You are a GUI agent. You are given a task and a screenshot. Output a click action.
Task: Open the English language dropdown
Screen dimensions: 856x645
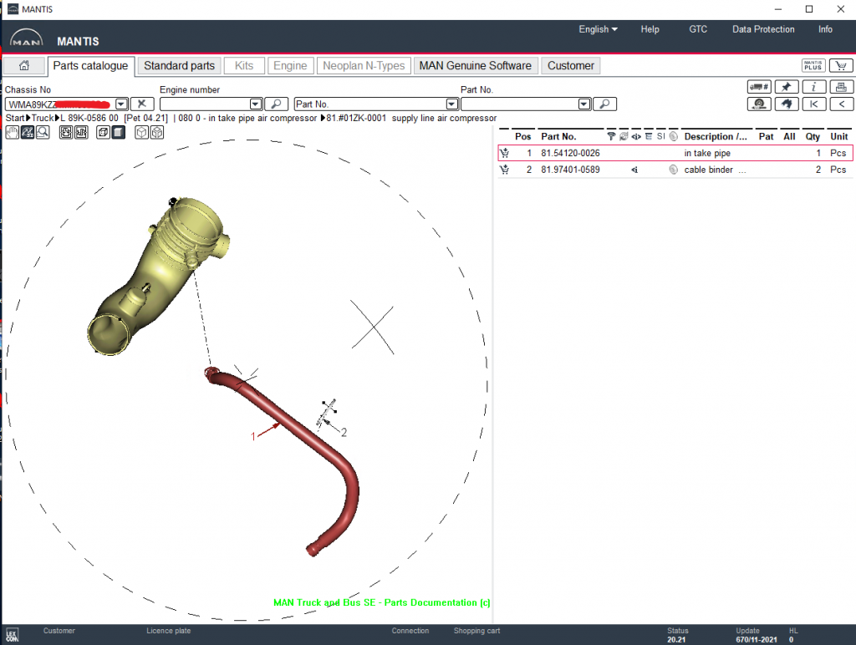tap(598, 29)
